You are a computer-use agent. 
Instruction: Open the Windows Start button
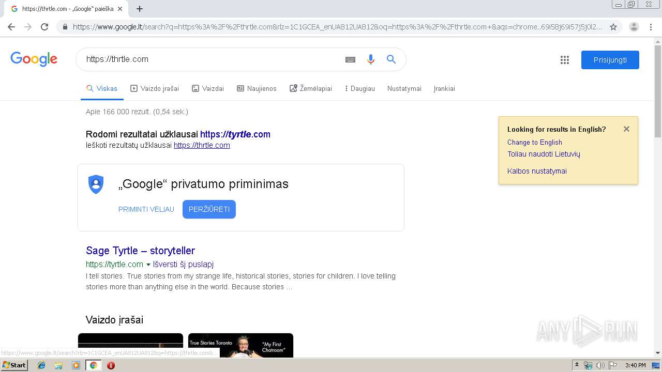14,365
